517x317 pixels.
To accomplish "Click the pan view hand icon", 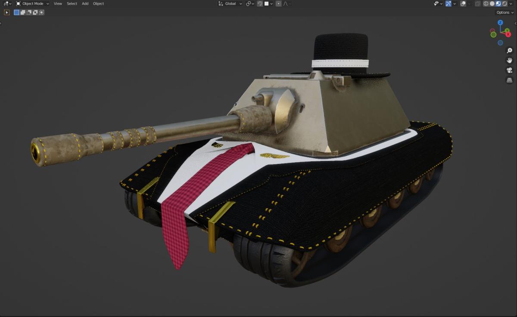I will [x=510, y=61].
